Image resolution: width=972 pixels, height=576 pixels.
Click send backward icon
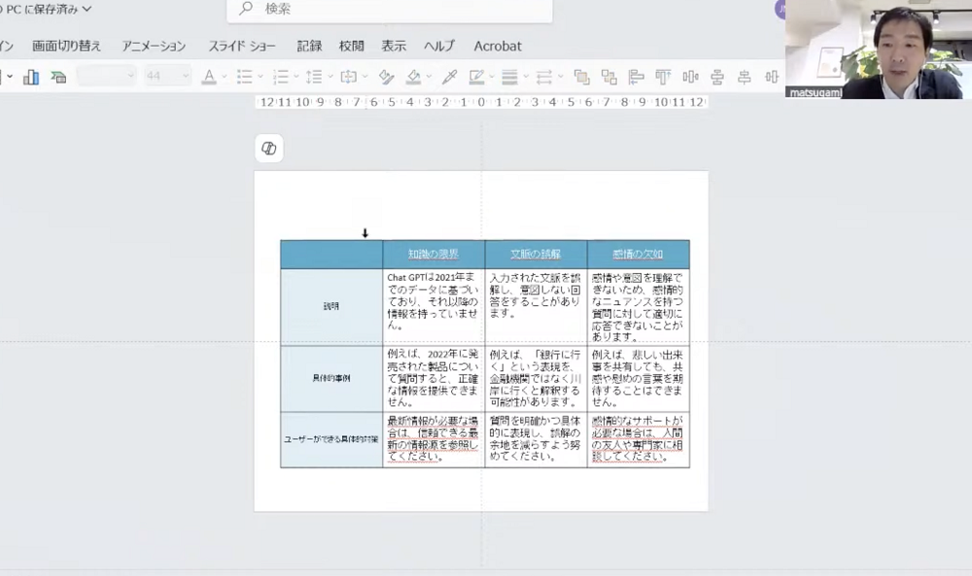[x=608, y=77]
